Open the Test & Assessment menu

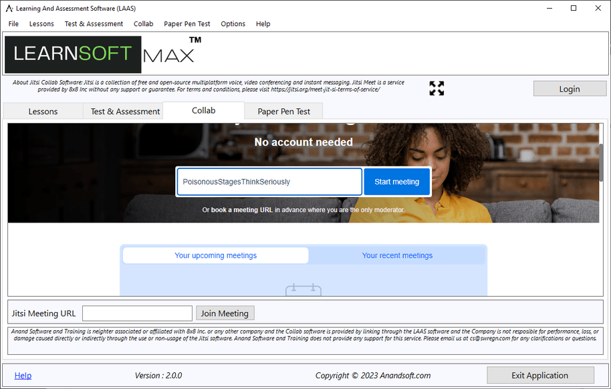click(x=94, y=23)
